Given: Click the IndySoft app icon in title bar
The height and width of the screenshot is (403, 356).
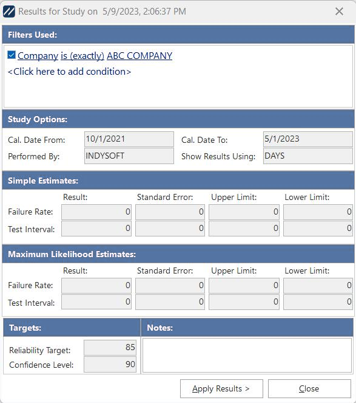Looking at the screenshot, I should 9,12.
